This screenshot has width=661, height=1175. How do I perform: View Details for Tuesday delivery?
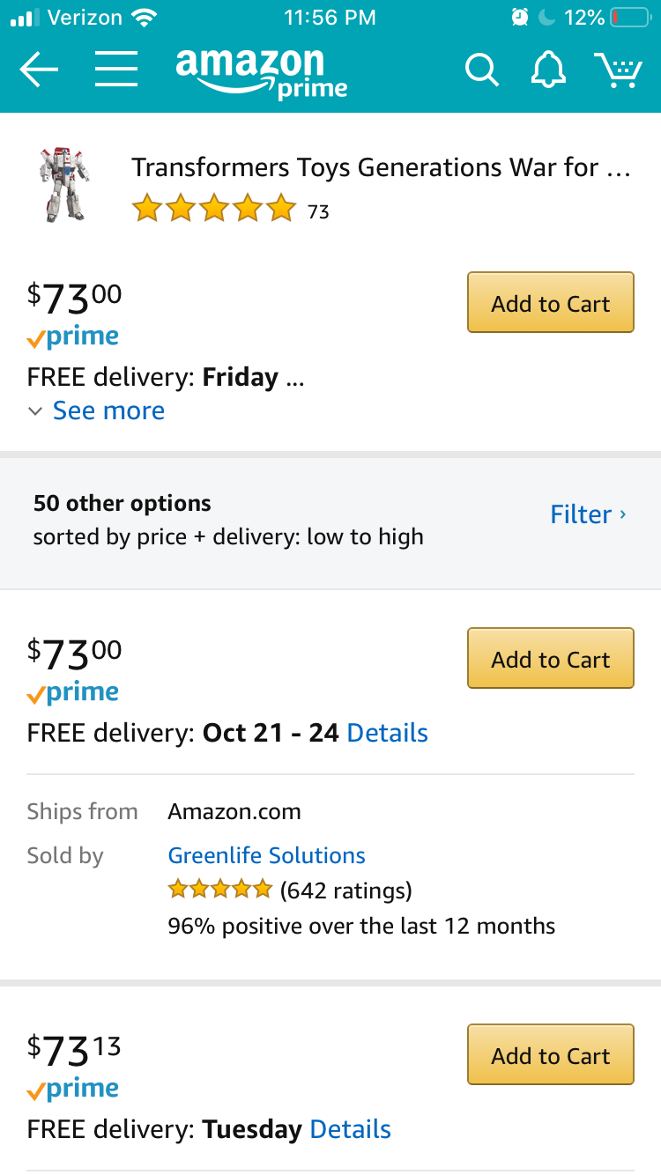350,1129
